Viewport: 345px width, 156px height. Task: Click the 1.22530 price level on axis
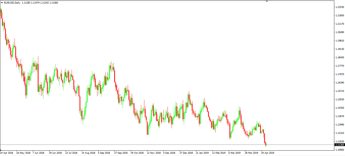(x=340, y=7)
